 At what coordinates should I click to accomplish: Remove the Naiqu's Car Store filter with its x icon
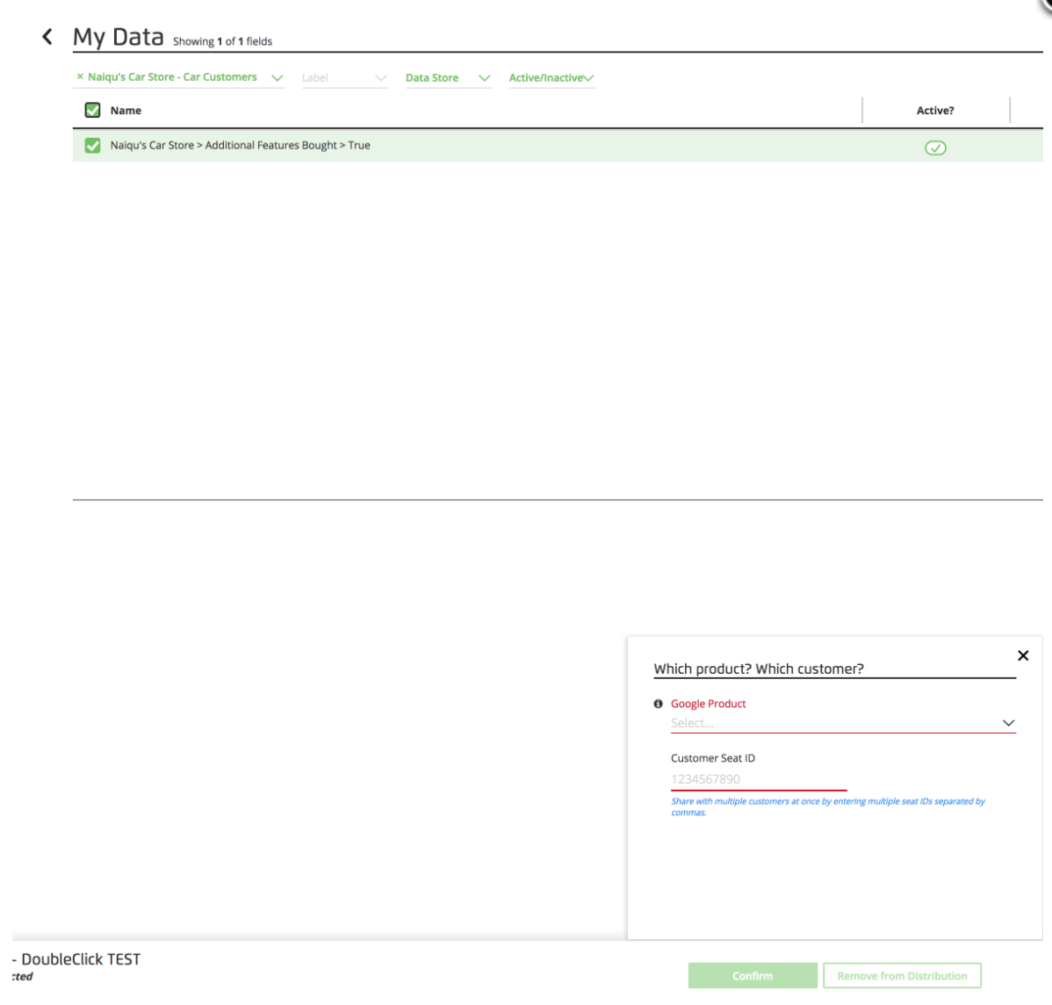pyautogui.click(x=80, y=76)
